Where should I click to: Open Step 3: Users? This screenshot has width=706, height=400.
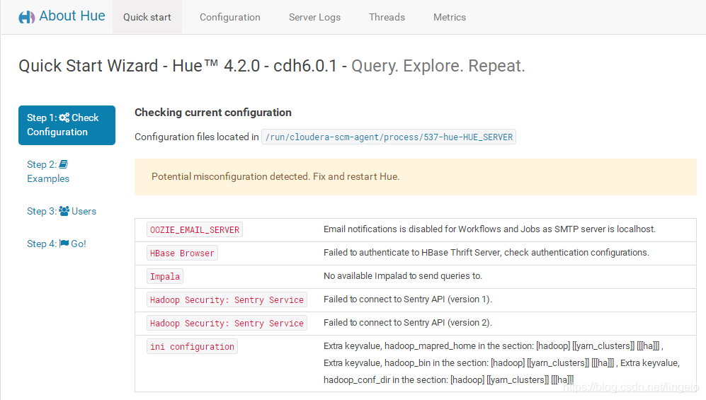tap(62, 211)
